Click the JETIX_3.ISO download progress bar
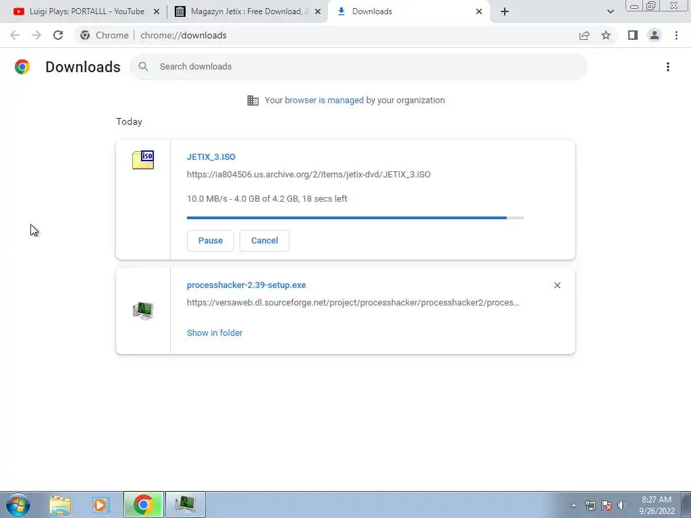Viewport: 691px width, 518px height. pos(355,218)
